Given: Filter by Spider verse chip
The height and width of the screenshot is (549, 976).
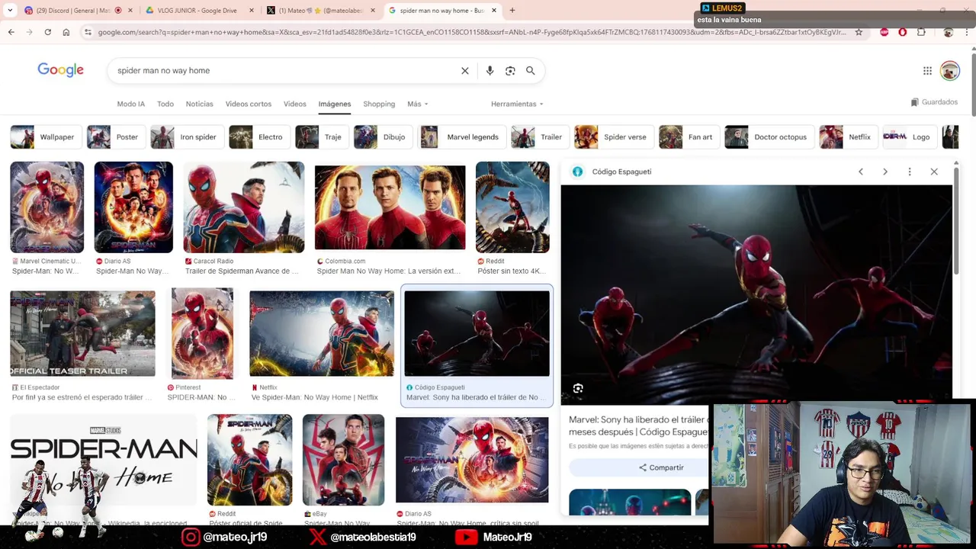Looking at the screenshot, I should [613, 137].
